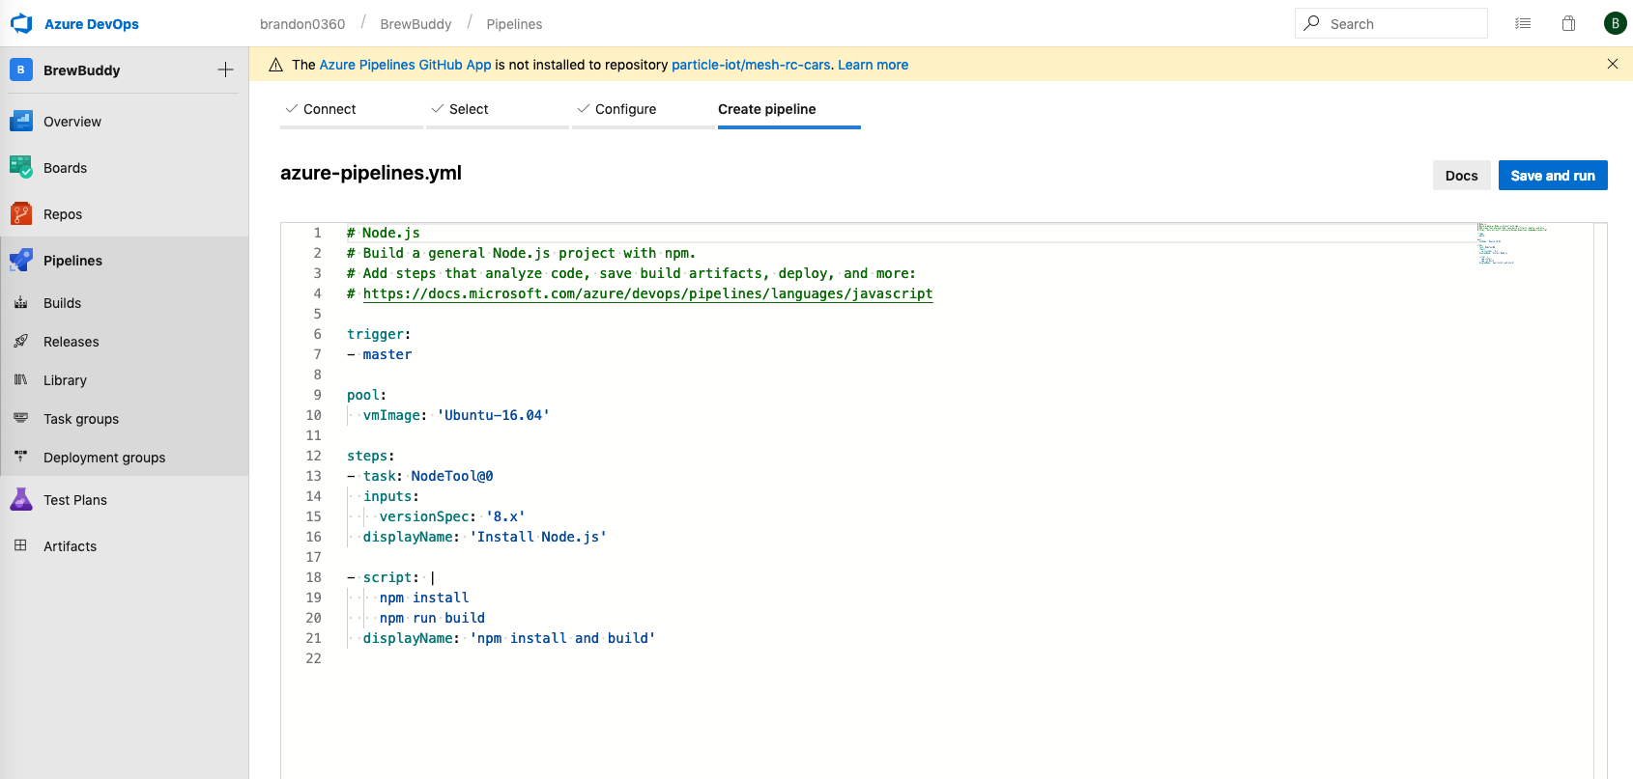Image resolution: width=1633 pixels, height=779 pixels.
Task: Open Task groups under Pipelines
Action: (x=125, y=419)
